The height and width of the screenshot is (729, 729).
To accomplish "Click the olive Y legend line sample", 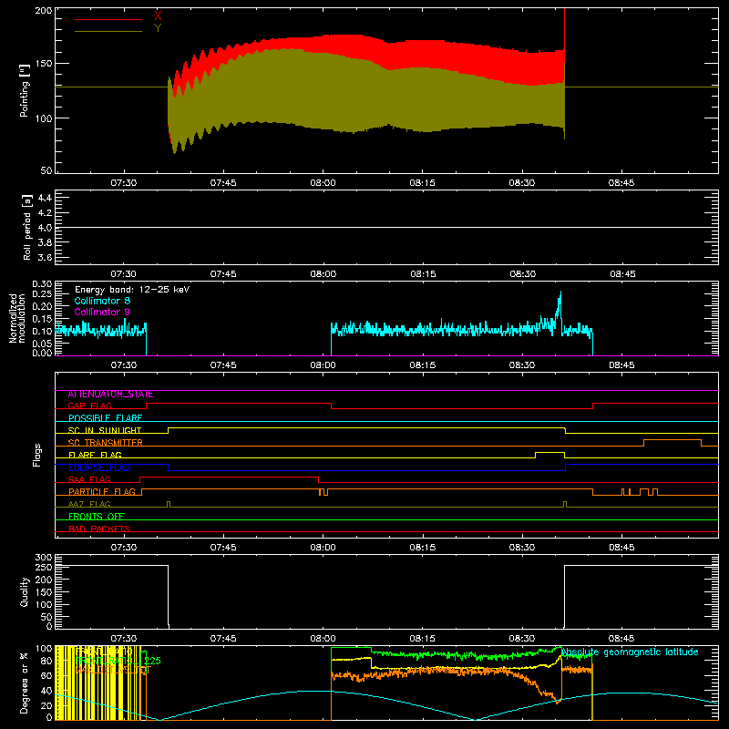I will pyautogui.click(x=108, y=31).
